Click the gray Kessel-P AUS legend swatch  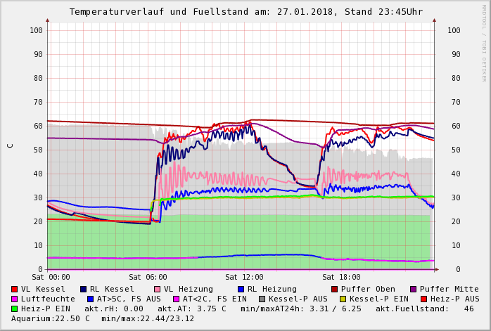pyautogui.click(x=260, y=299)
